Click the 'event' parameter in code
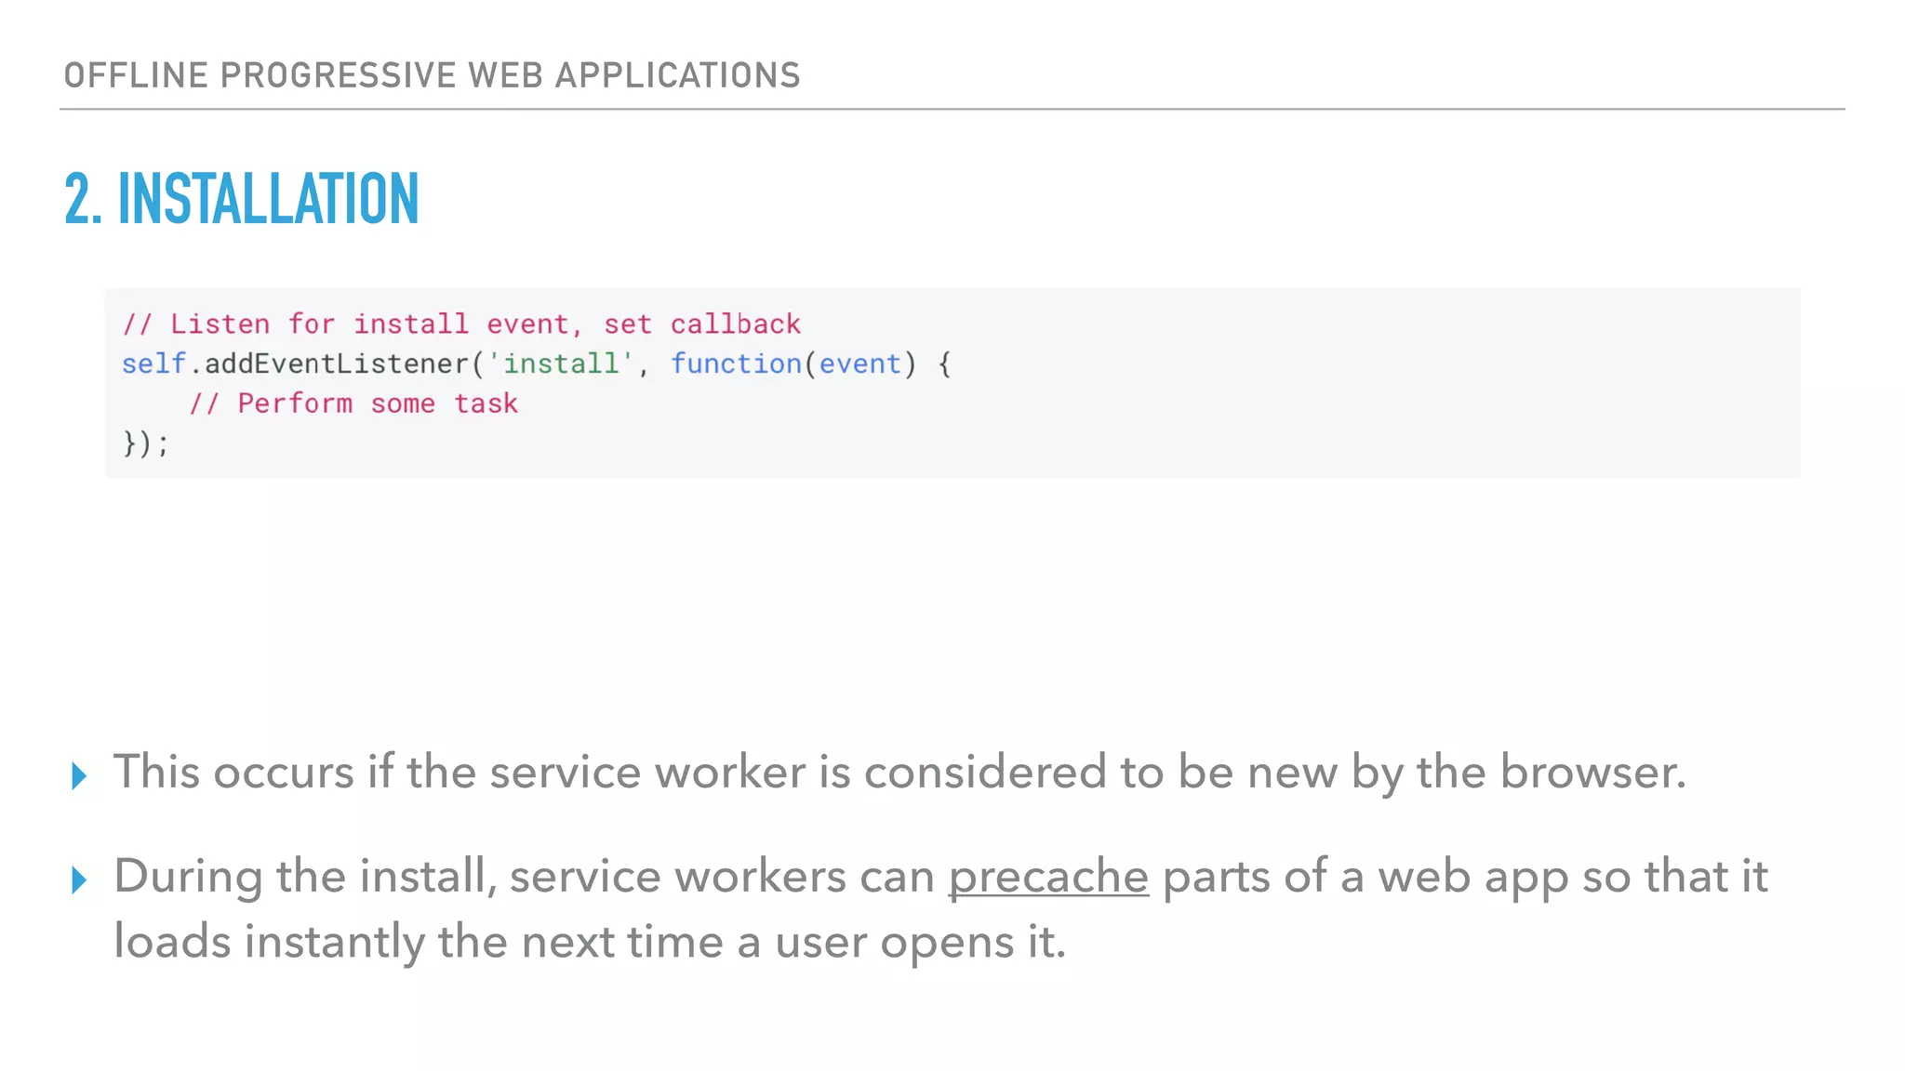The width and height of the screenshot is (1905, 1071). point(859,364)
